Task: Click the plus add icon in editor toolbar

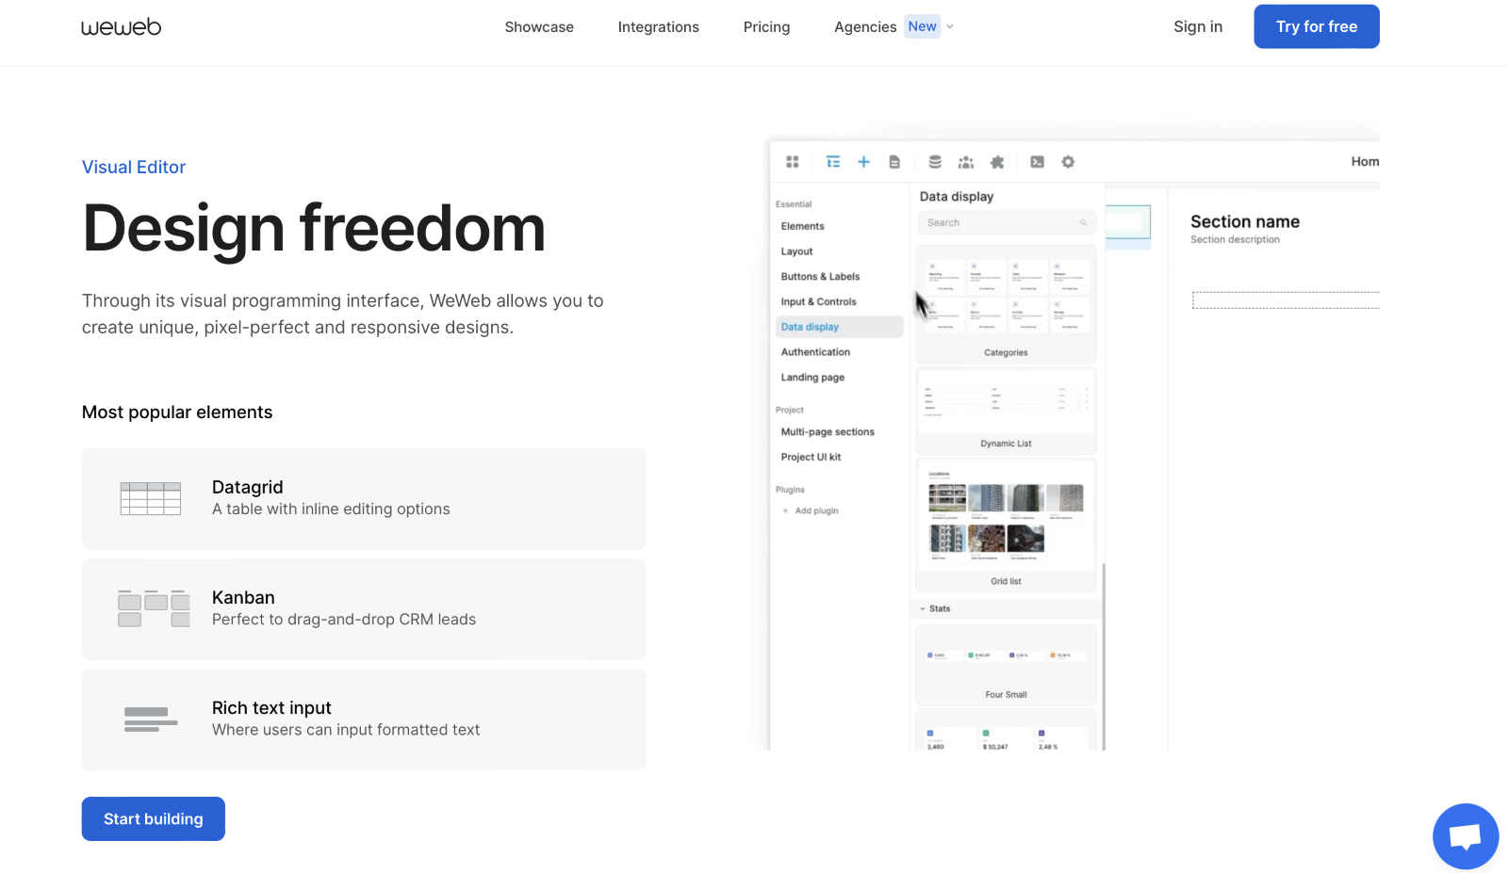Action: tap(863, 162)
